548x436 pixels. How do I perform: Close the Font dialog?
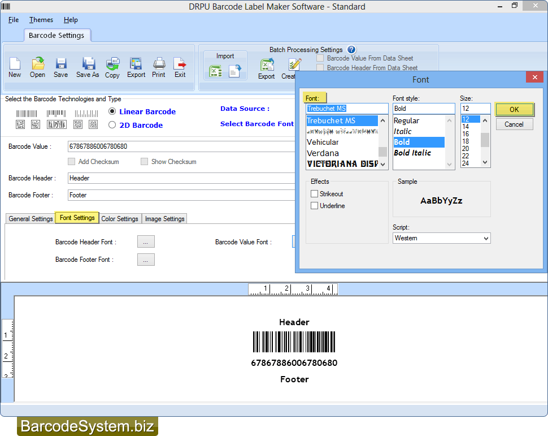point(534,77)
